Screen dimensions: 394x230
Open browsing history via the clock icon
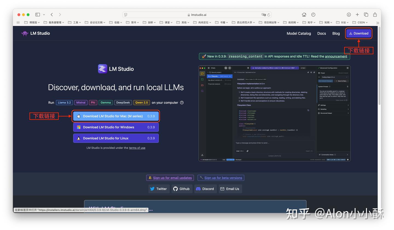coord(313,14)
